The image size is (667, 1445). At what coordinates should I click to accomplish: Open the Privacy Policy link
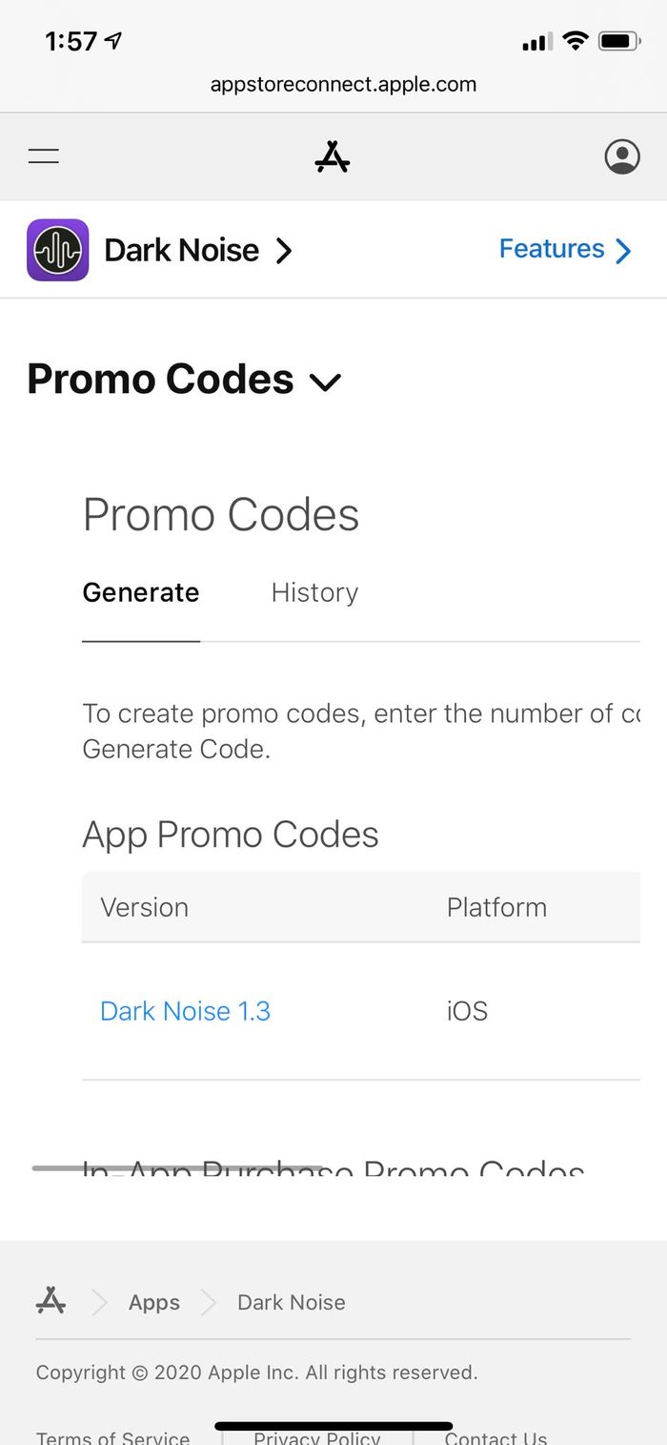[317, 1436]
